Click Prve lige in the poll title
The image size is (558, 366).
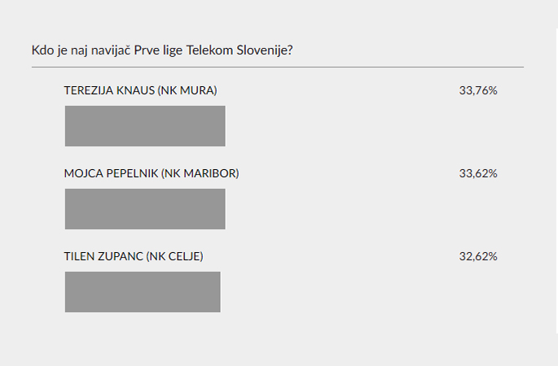(158, 50)
